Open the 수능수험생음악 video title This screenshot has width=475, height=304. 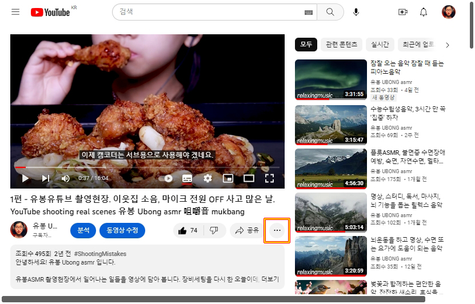point(408,113)
